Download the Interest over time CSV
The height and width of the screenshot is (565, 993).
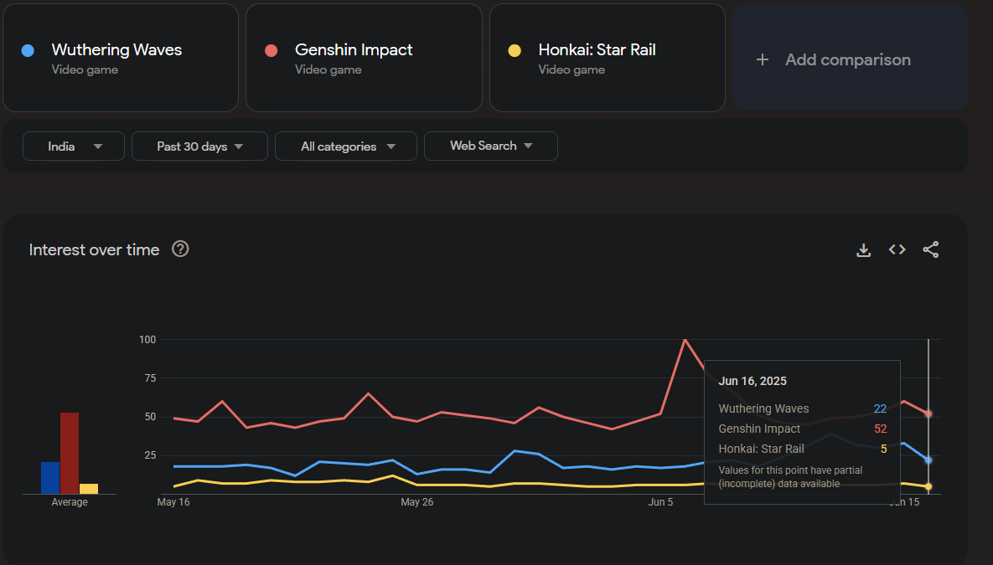point(863,250)
